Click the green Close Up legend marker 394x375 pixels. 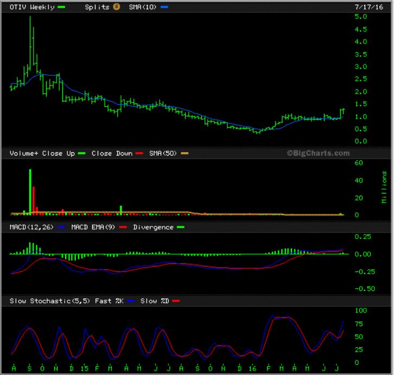(x=81, y=153)
